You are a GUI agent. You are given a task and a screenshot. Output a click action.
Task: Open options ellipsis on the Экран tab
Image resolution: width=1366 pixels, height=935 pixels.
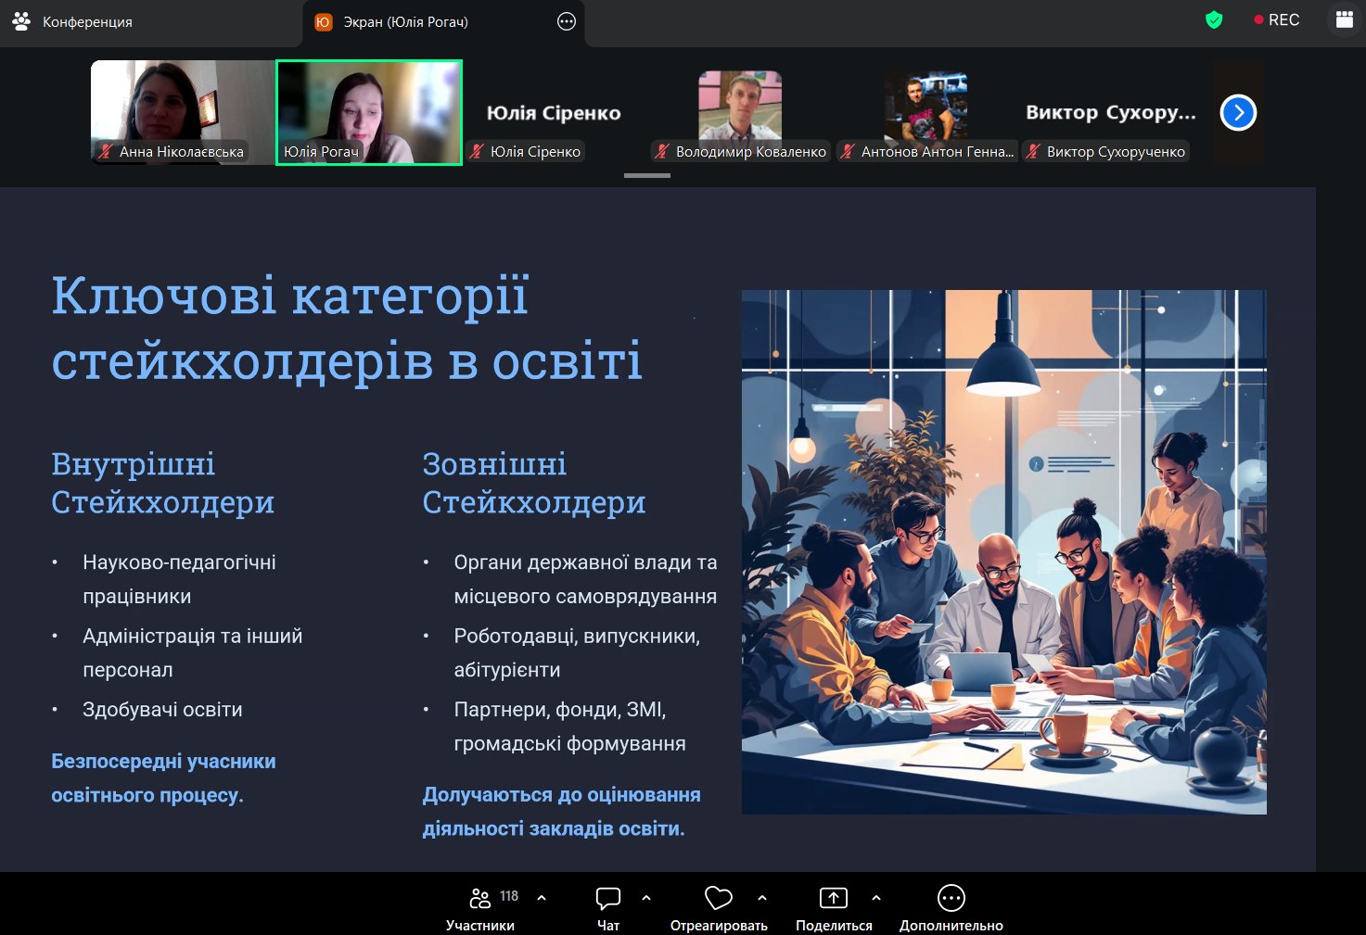(567, 22)
